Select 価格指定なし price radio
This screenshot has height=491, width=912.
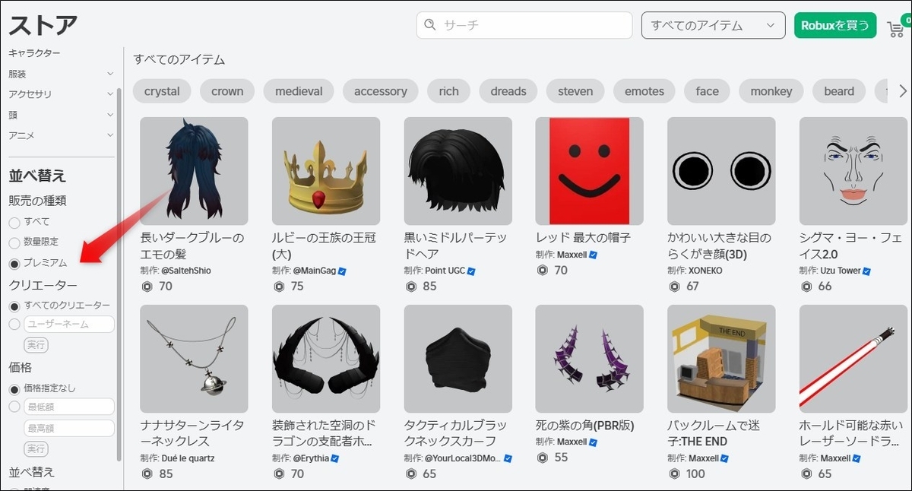click(14, 388)
